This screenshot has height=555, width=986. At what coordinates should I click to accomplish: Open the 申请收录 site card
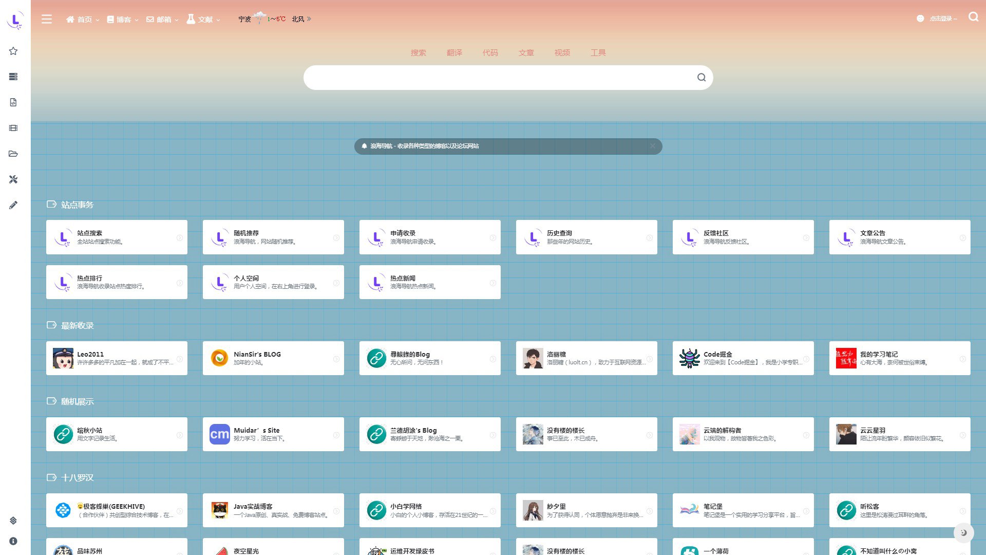(429, 237)
